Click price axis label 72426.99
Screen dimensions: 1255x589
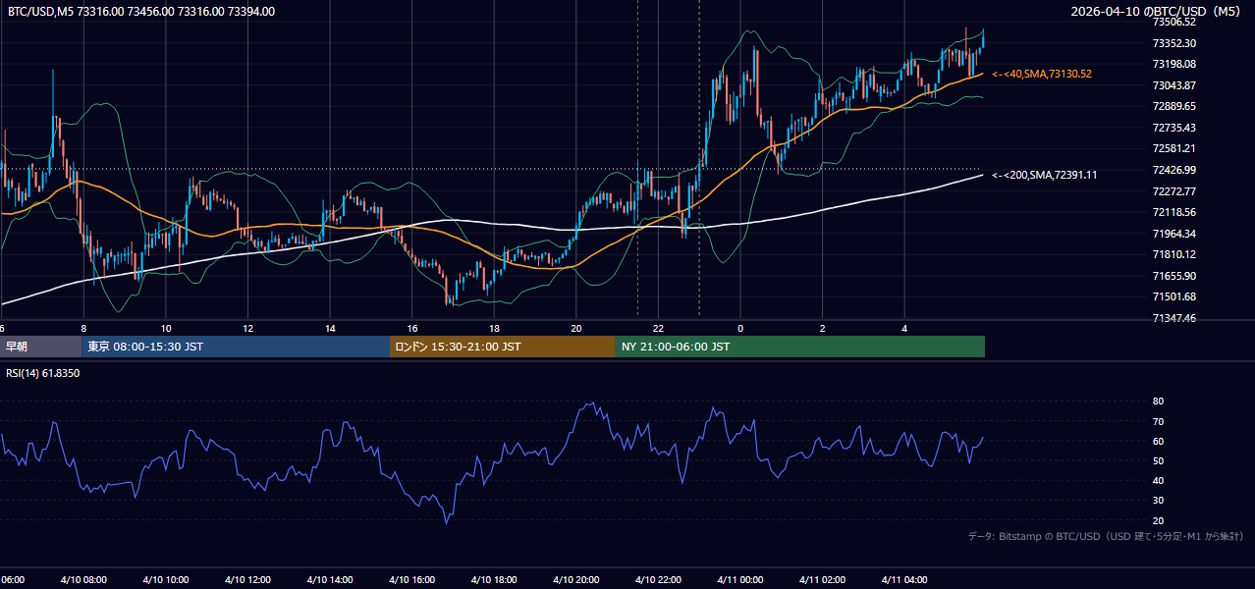pos(1173,170)
